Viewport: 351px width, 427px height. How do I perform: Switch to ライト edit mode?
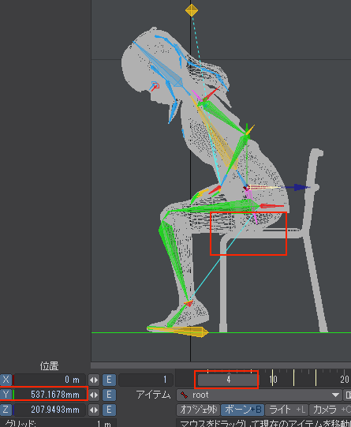tap(286, 410)
